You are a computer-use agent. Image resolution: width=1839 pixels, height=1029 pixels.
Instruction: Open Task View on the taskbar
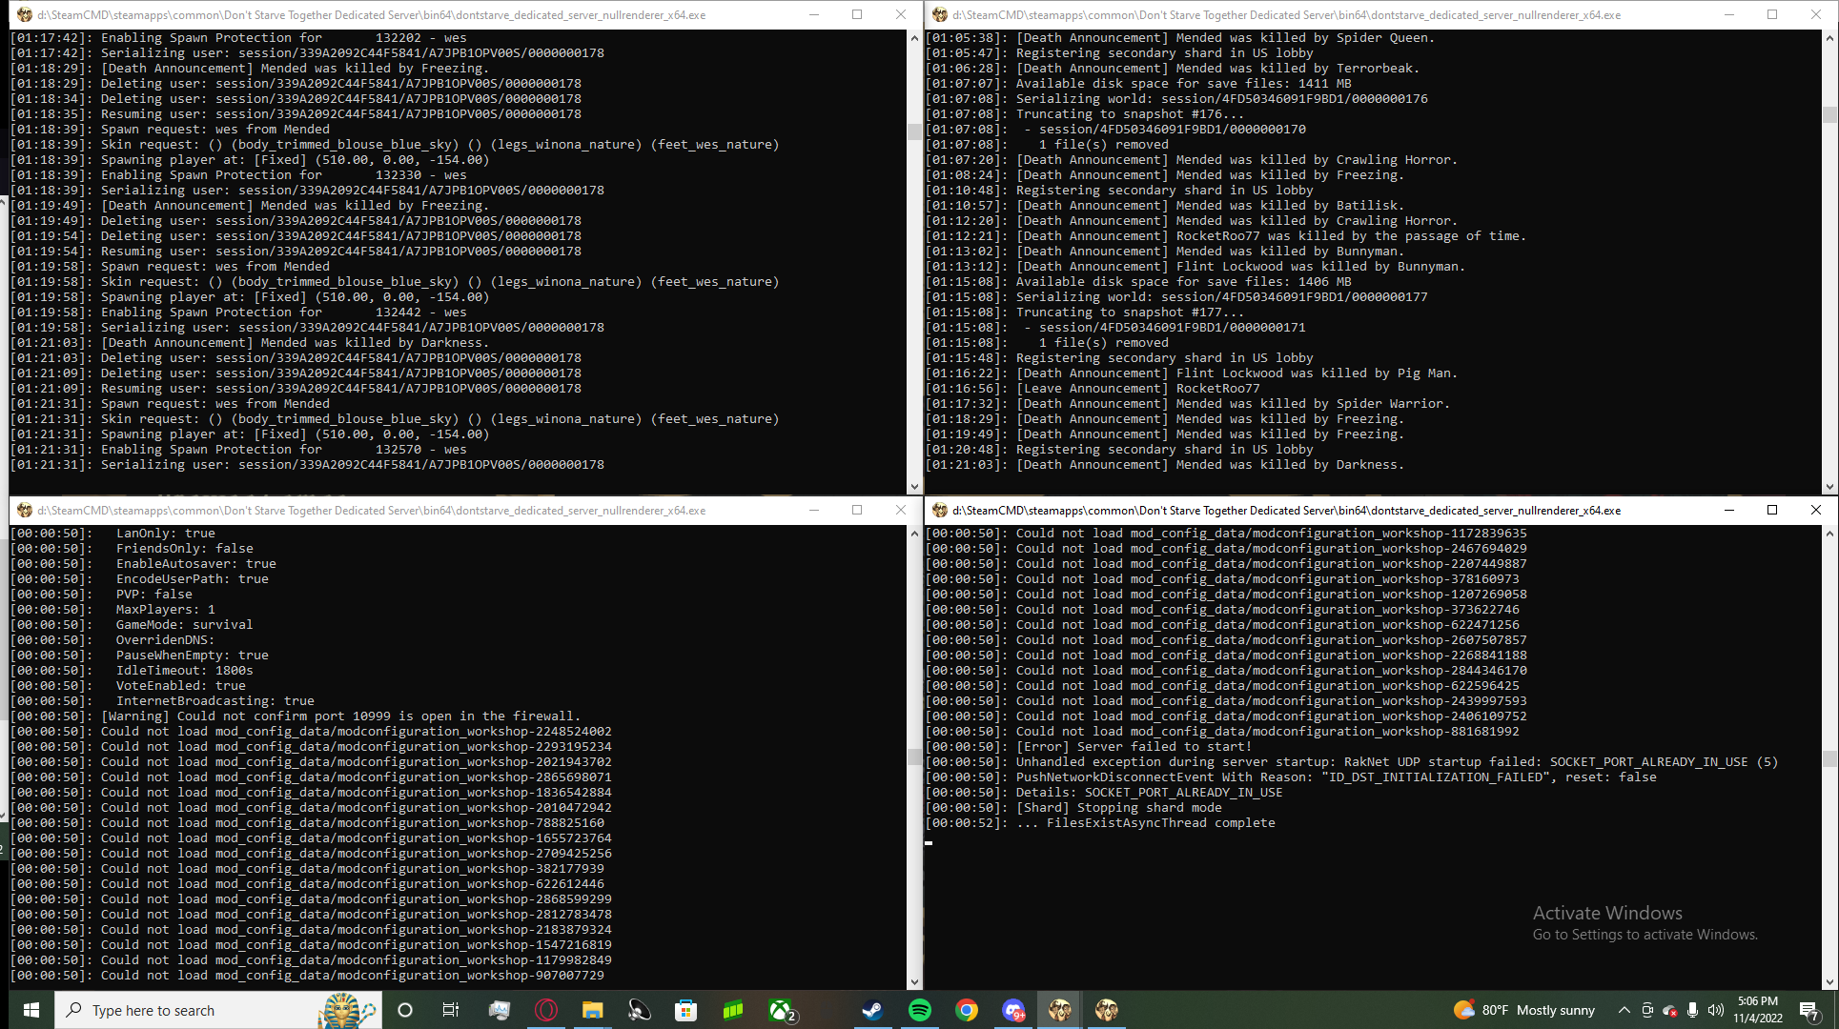coord(451,1010)
